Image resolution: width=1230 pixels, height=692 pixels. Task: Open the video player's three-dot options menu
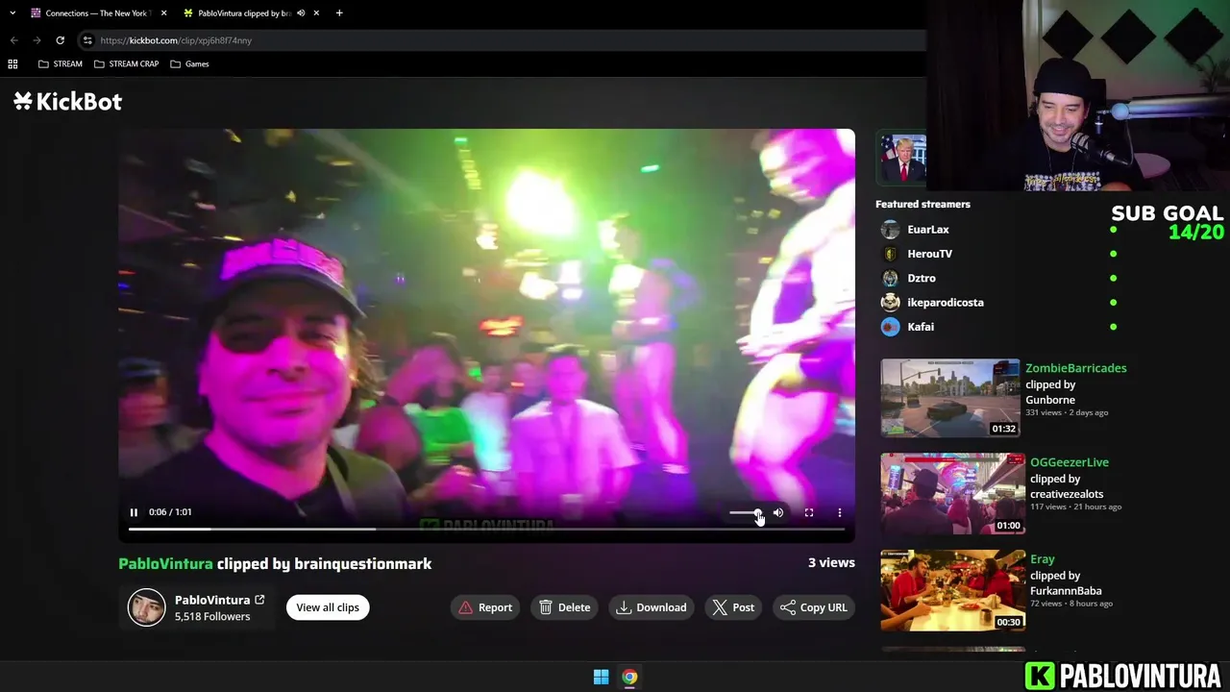[840, 512]
